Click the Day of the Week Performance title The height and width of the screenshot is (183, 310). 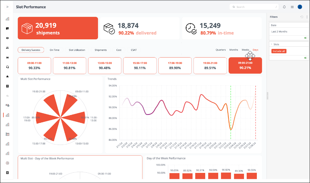[166, 158]
